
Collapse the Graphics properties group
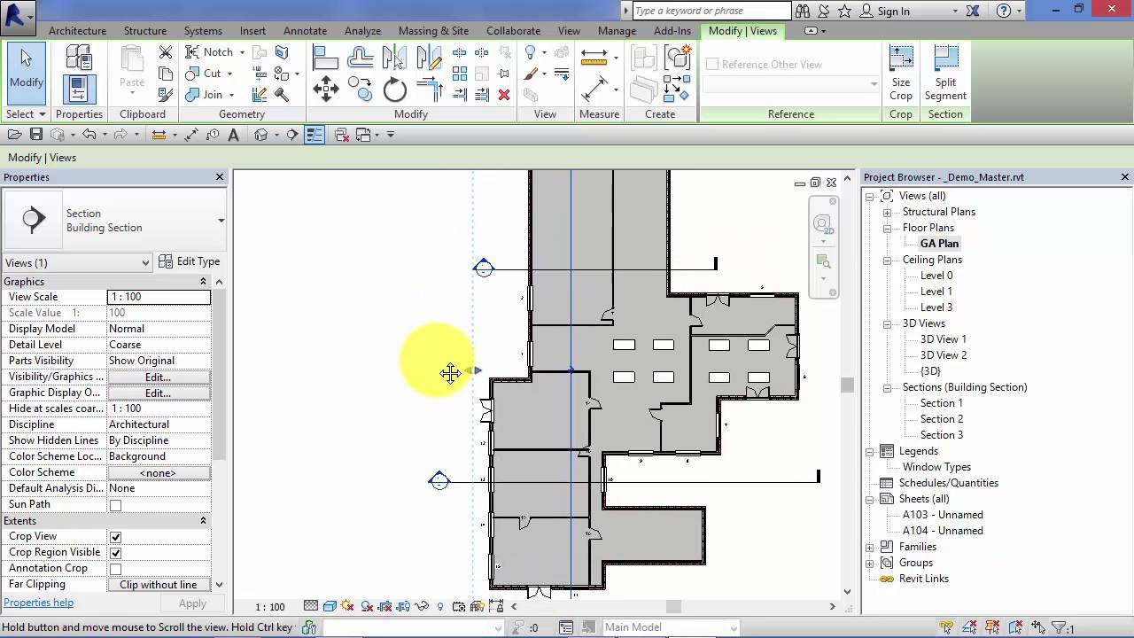[203, 282]
